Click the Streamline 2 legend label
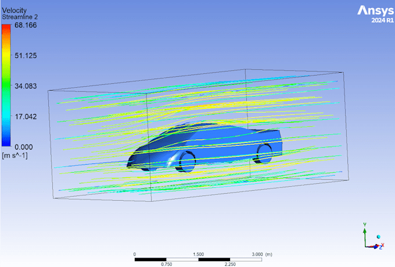The height and width of the screenshot is (267, 395). [x=20, y=17]
